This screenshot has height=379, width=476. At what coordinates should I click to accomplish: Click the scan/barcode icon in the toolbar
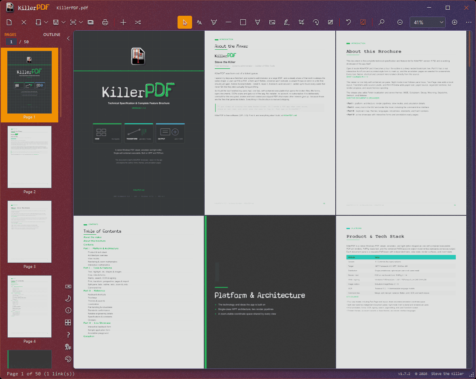(73, 23)
